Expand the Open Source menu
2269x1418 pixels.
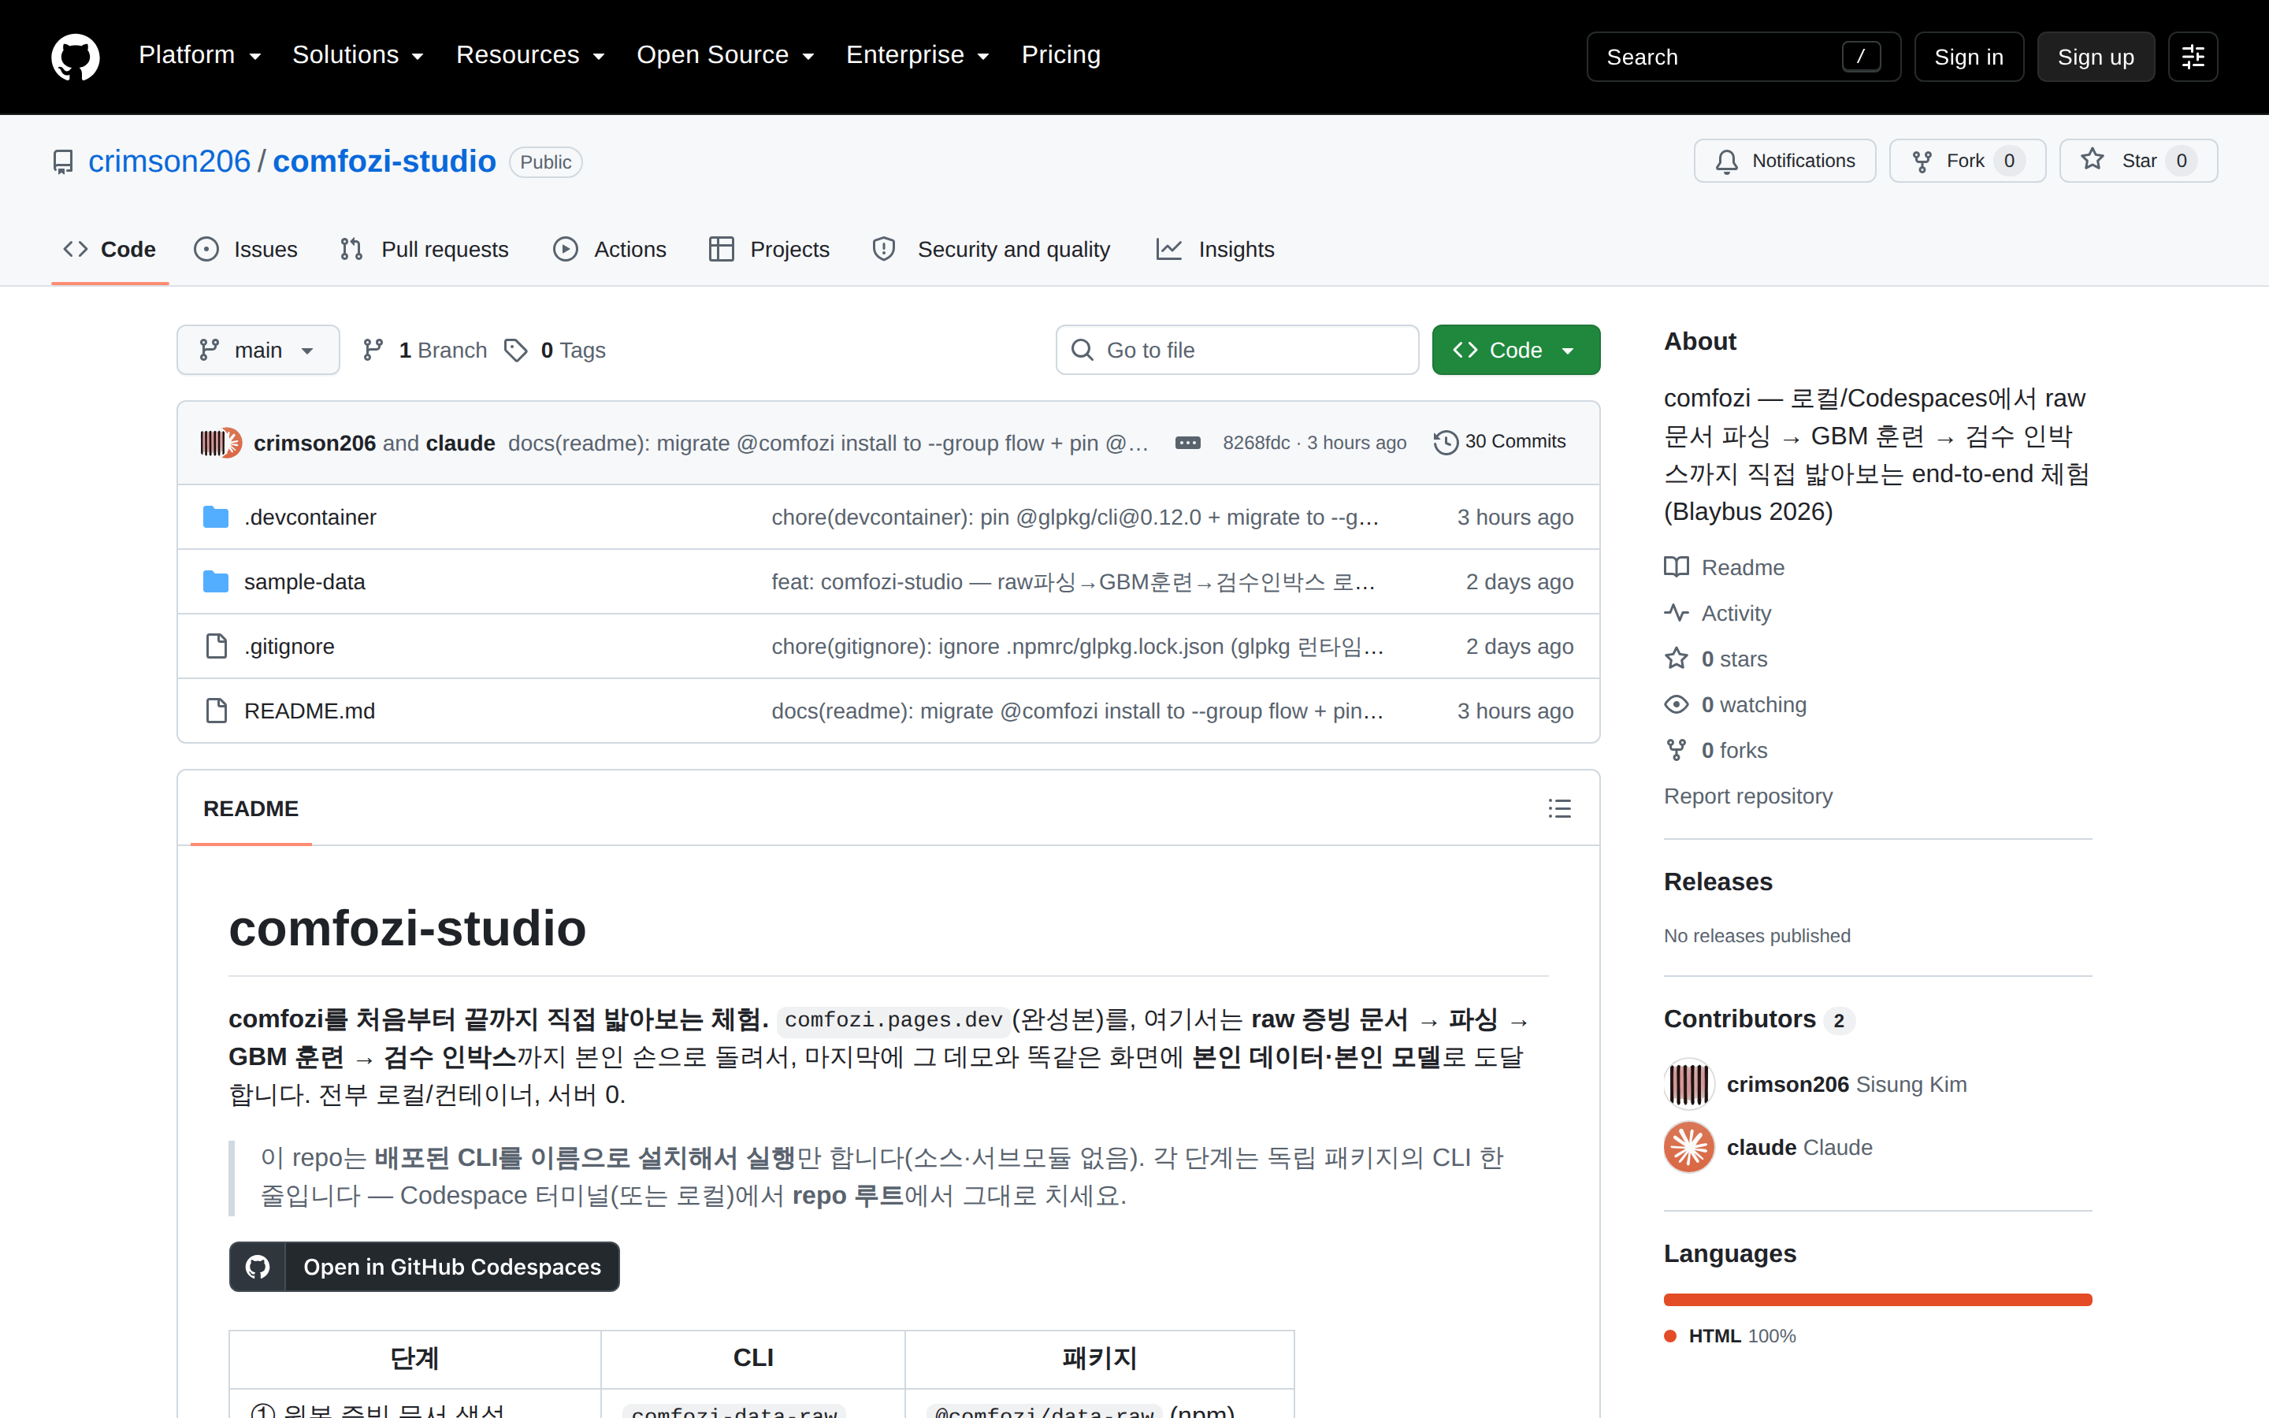point(725,55)
